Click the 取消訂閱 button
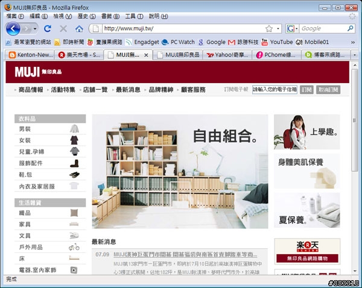The image size is (362, 288). tap(328, 90)
